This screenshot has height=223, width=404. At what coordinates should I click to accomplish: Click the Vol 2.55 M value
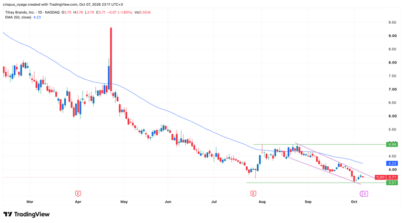click(x=143, y=13)
